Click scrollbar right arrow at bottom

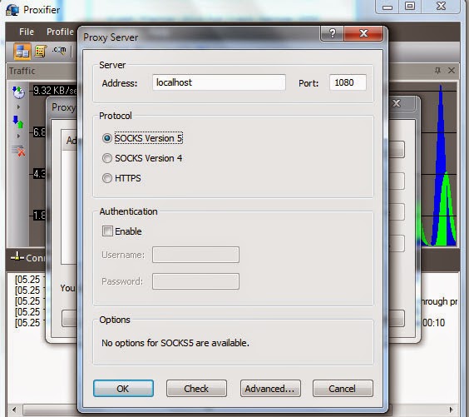click(x=452, y=410)
